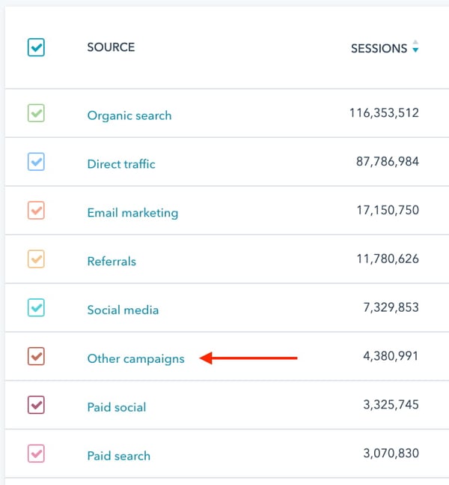Open the Social media source link
This screenshot has width=449, height=485.
pos(123,310)
